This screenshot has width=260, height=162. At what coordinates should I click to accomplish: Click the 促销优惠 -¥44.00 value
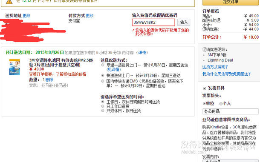(x=251, y=29)
